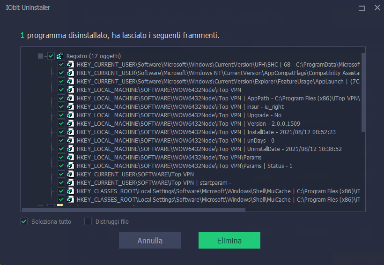
Task: Close the IObit Uninstaller window
Action: tap(377, 8)
